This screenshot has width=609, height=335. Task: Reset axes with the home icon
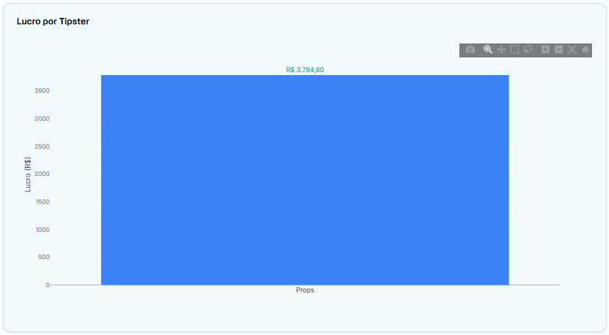[x=585, y=49]
